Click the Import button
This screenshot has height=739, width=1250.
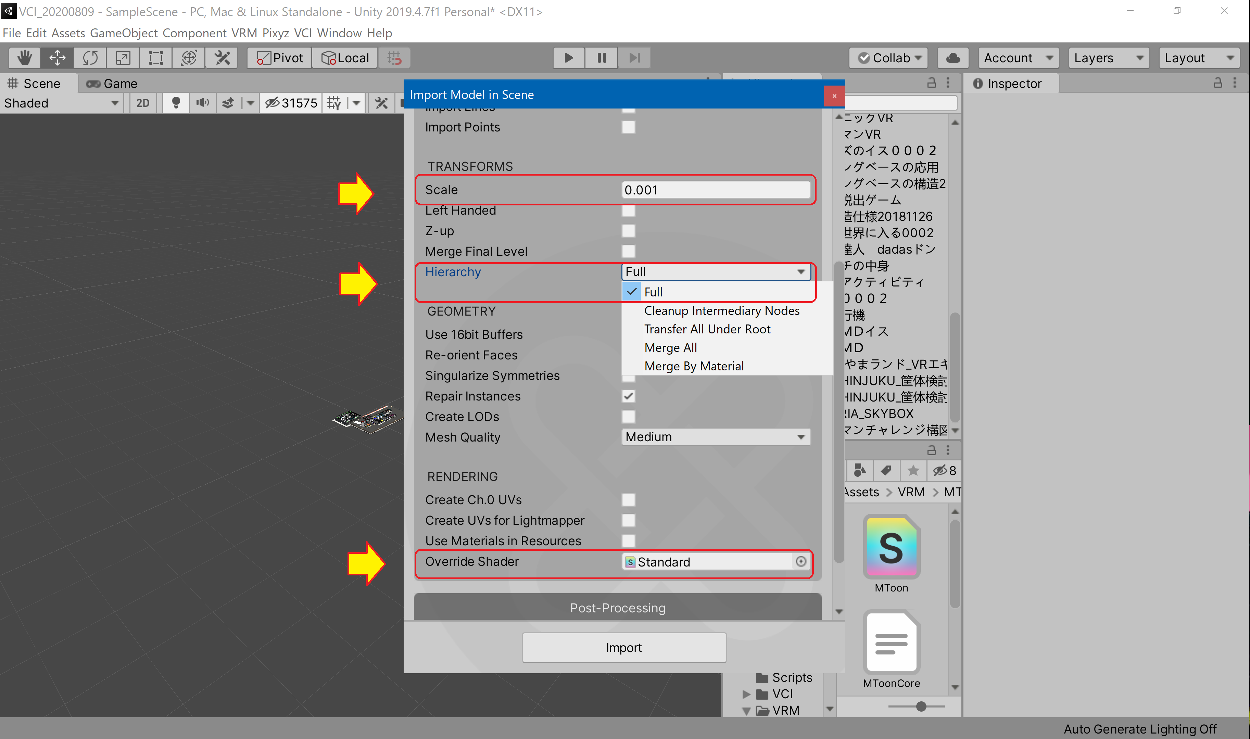coord(624,647)
